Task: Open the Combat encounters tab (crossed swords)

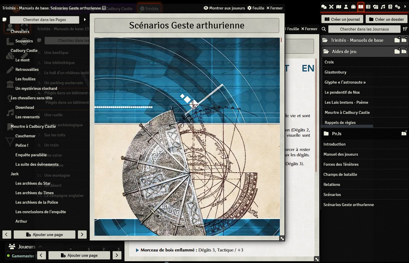Action: (x=331, y=7)
